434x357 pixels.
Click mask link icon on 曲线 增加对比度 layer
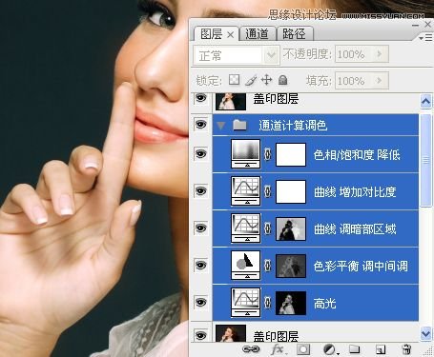click(268, 191)
